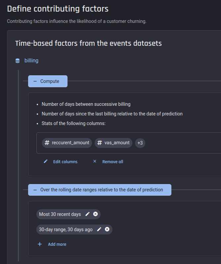This screenshot has width=221, height=264.
Task: Select '30-day range, 30 days ago' label text
Action: [66, 230]
